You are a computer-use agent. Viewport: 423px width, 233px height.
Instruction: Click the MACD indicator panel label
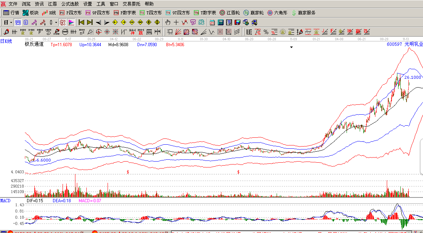coord(5,201)
